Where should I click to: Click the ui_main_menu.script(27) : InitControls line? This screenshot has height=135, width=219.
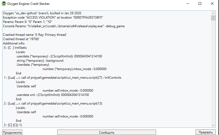pos(62,78)
